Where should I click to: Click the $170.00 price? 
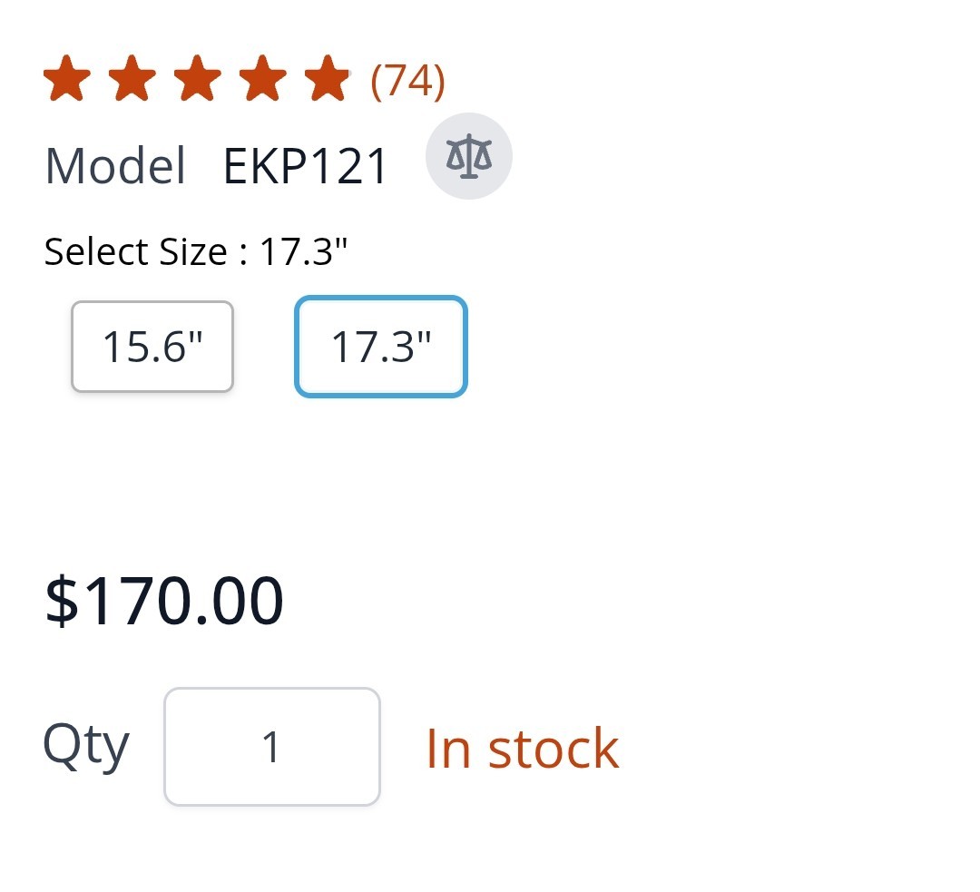pos(164,601)
